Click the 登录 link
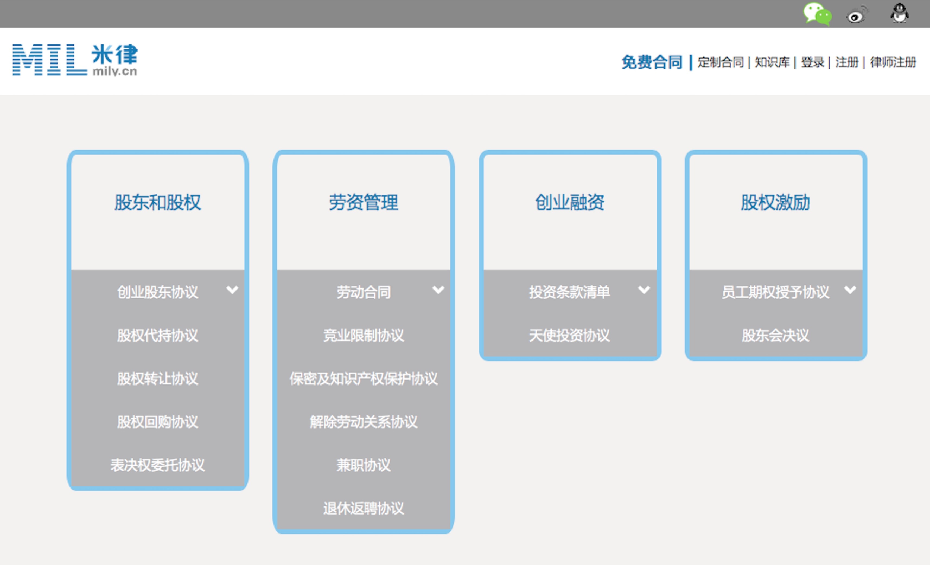Screen dimensions: 930x565 [x=812, y=62]
